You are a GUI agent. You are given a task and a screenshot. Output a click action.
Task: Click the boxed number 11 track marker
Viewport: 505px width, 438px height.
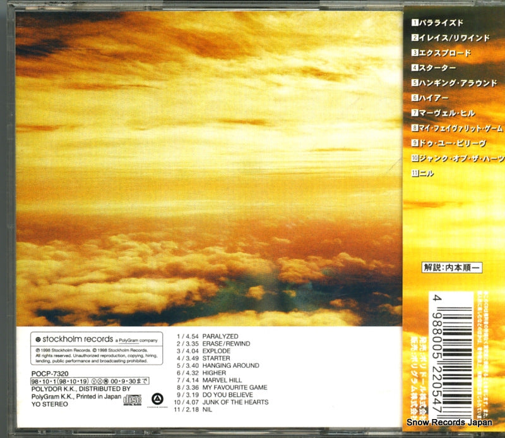click(x=415, y=173)
